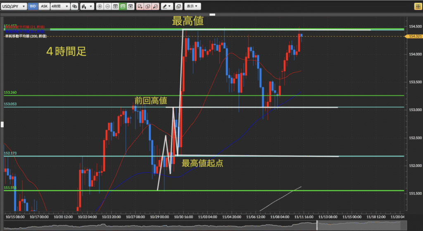Click the scroll-to-latest arrow icon
Screen dimensions: 423x231
(131, 7)
